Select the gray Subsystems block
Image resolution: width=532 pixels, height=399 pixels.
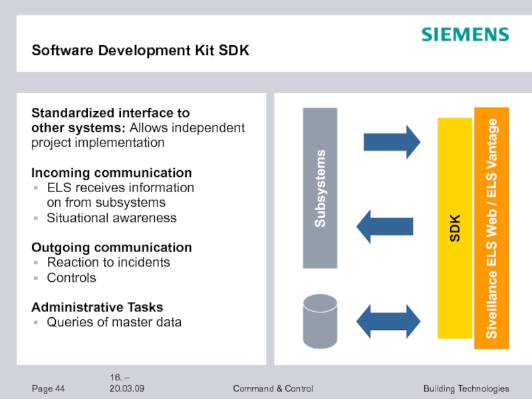pyautogui.click(x=320, y=188)
